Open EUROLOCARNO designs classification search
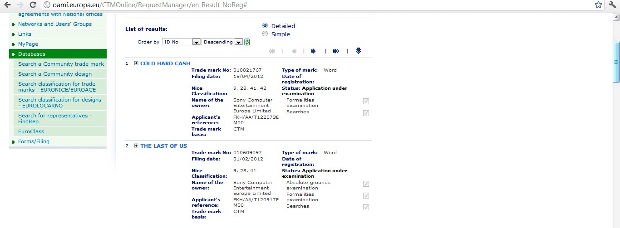 click(60, 102)
